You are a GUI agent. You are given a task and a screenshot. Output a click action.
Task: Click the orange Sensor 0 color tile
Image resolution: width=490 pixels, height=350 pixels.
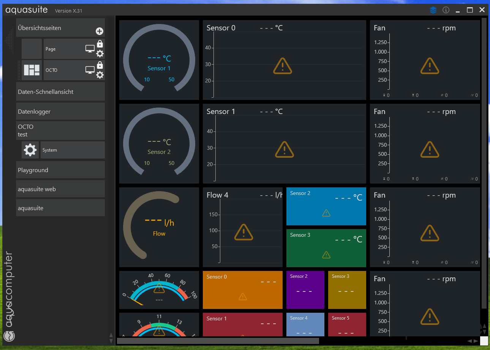click(x=242, y=290)
